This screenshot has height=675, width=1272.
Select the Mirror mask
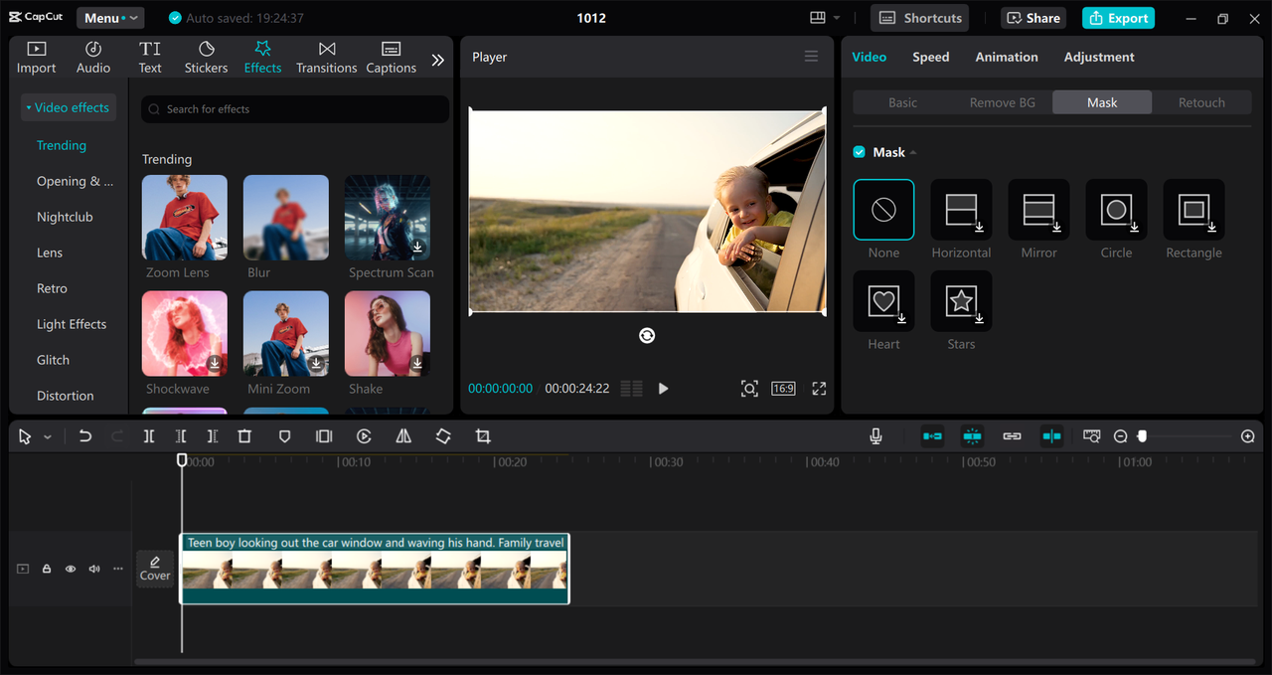click(x=1038, y=210)
